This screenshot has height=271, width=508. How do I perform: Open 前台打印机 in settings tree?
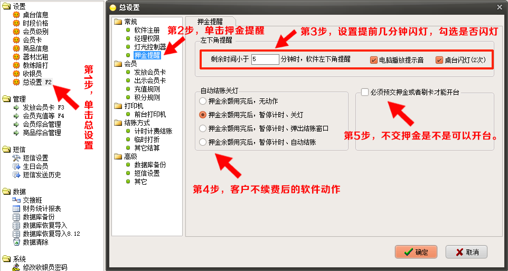(x=150, y=114)
